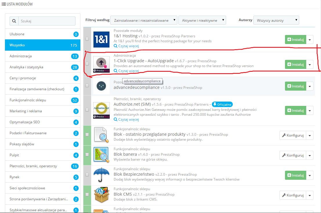This screenshot has height=213, width=321.
Task: Click the search magnifier icon
Action: (x=14, y=21)
